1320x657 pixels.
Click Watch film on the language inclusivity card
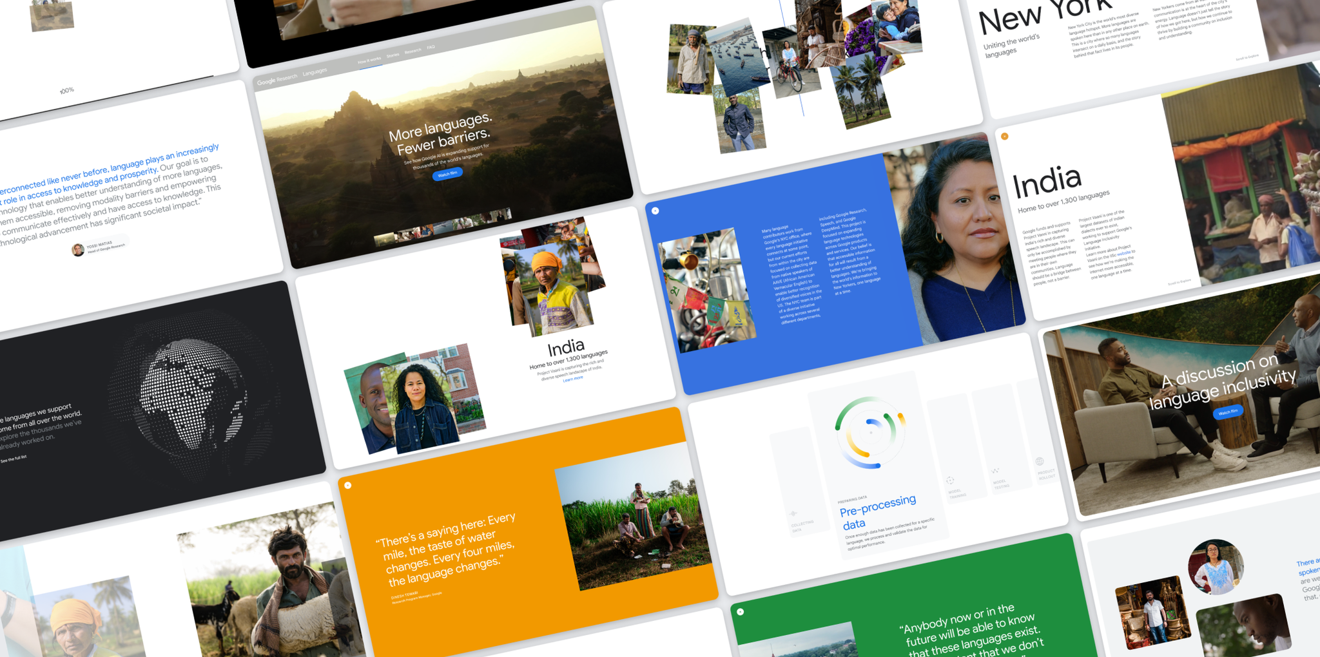(x=1228, y=412)
